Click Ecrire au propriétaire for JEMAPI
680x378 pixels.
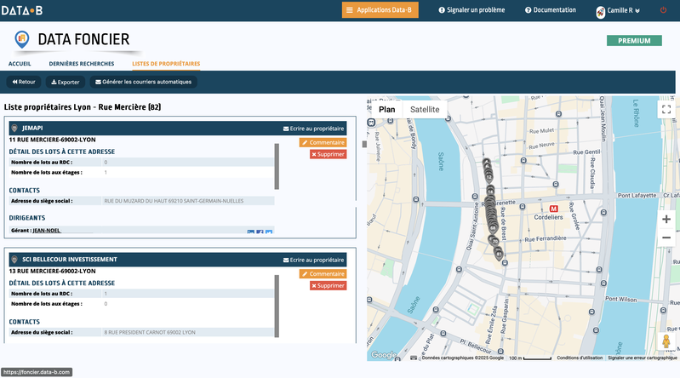coord(313,129)
